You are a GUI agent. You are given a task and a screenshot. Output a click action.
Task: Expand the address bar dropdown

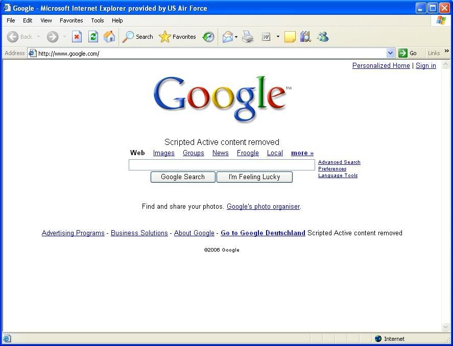tap(391, 53)
